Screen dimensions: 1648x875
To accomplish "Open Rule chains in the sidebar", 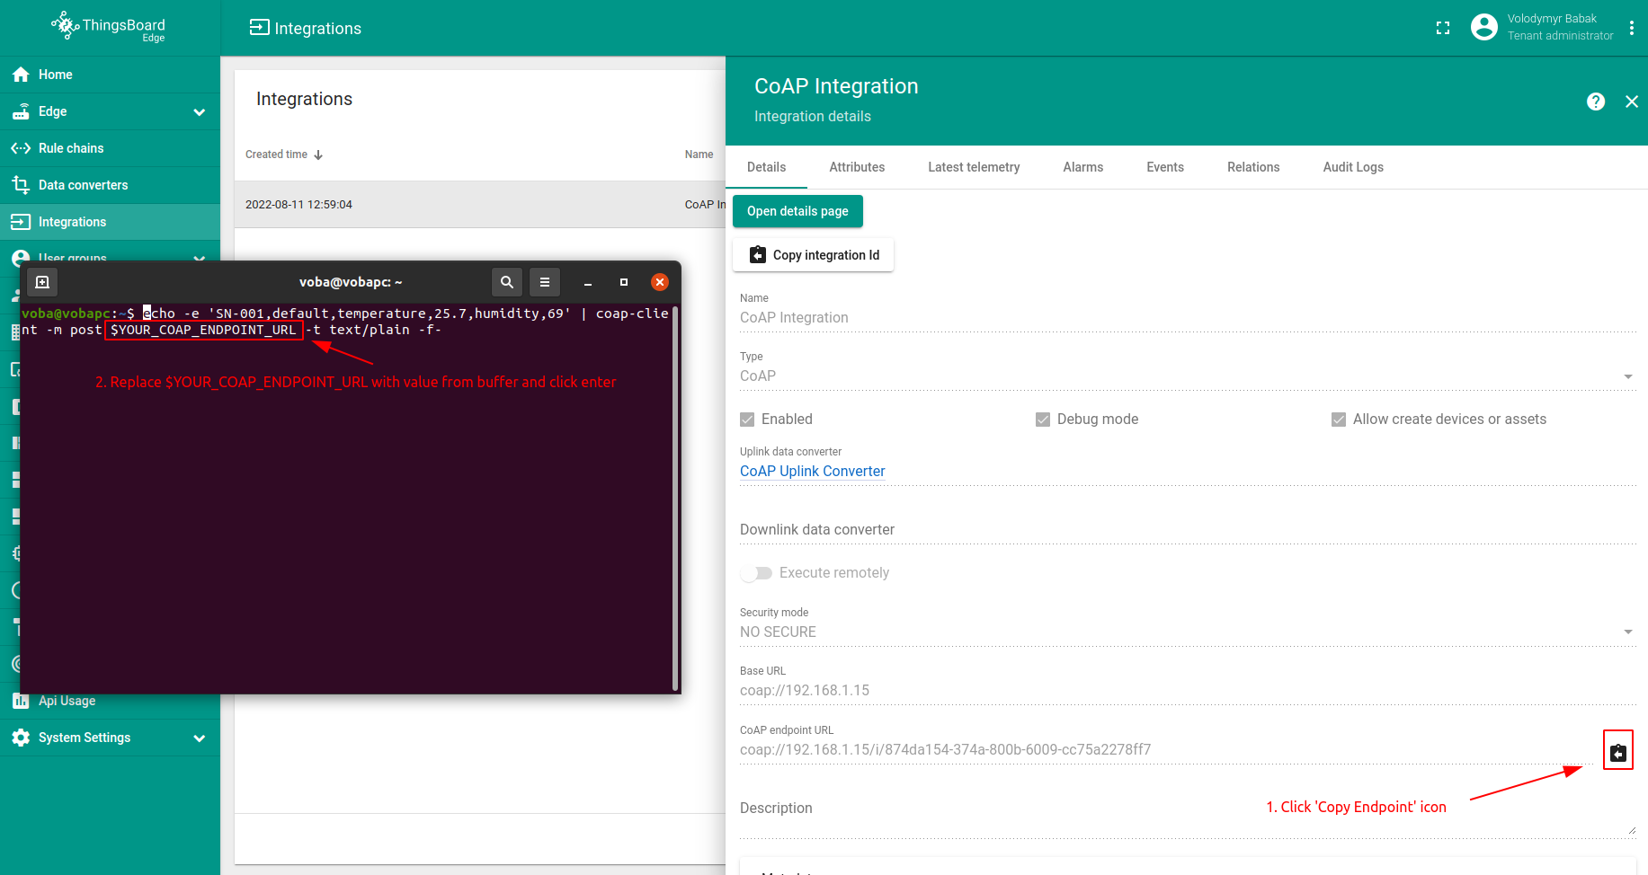I will click(110, 148).
